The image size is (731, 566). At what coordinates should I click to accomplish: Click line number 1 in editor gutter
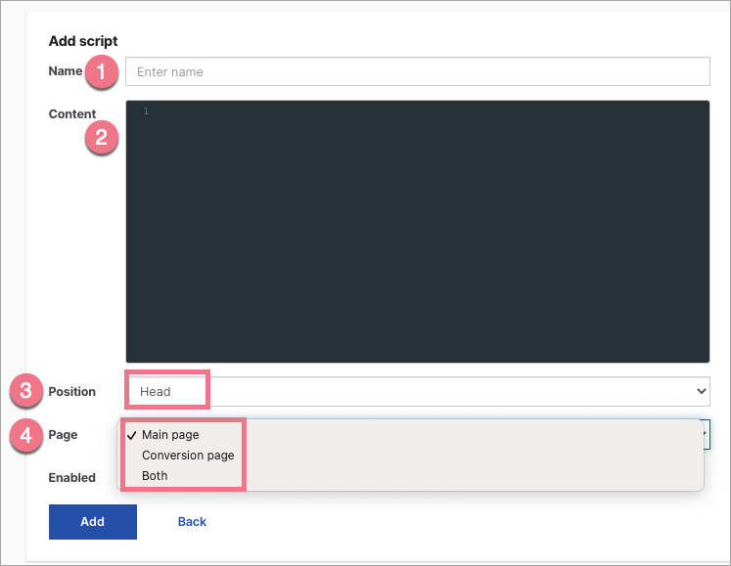[146, 112]
